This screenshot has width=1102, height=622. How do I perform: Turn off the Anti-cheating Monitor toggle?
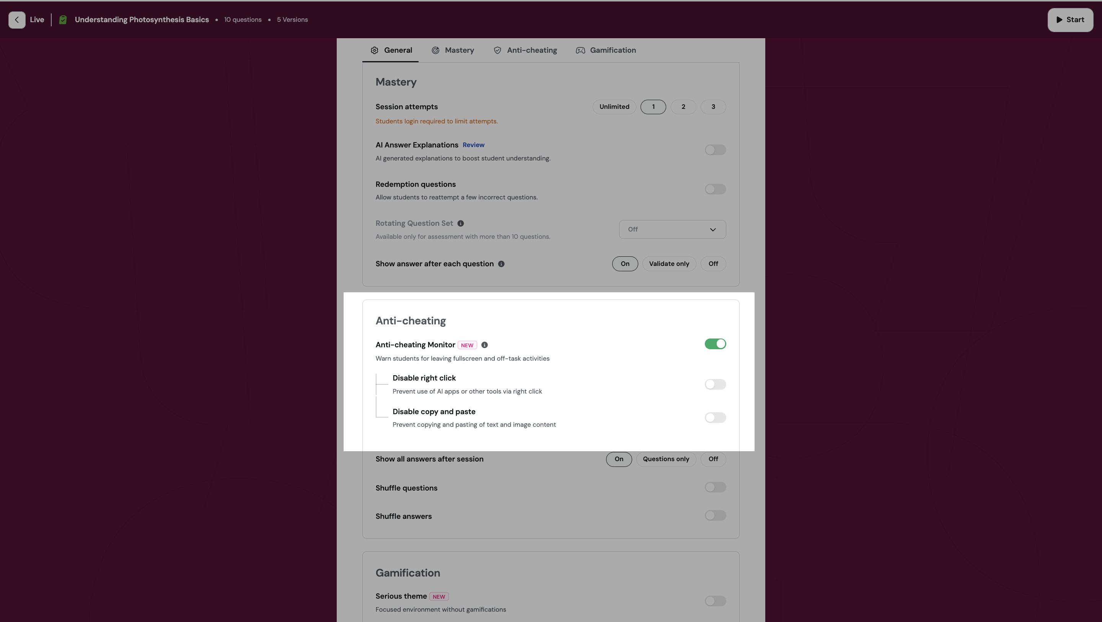(x=715, y=344)
